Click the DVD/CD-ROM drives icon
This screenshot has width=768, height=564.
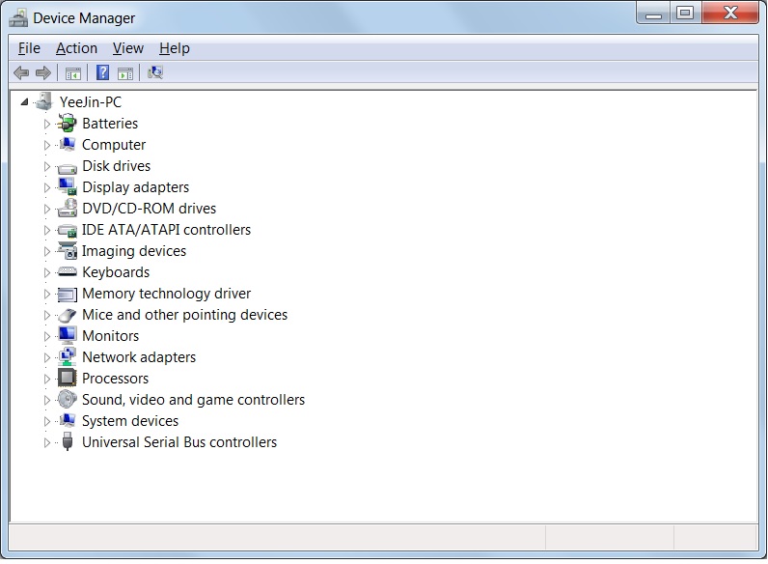[68, 208]
